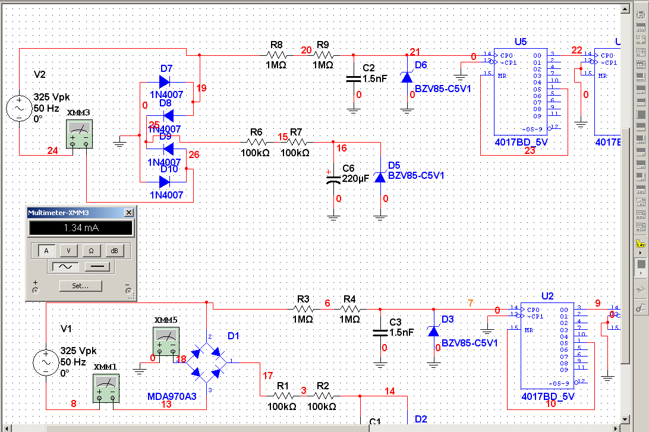Open the Measurement Probe dropdown arrow
649x432 pixels.
pyautogui.click(x=640, y=253)
